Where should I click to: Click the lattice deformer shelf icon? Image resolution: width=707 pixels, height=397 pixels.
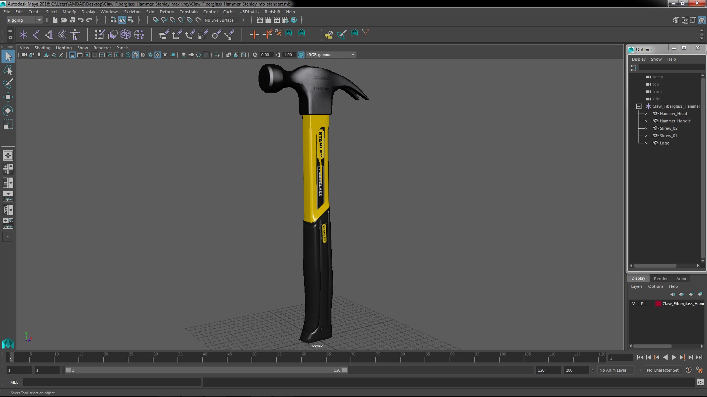click(x=126, y=35)
